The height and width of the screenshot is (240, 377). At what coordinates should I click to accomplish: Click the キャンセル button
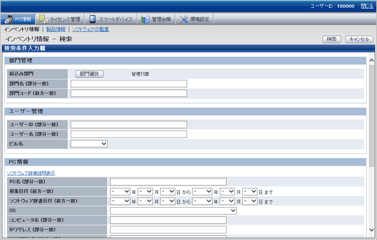[x=359, y=39]
